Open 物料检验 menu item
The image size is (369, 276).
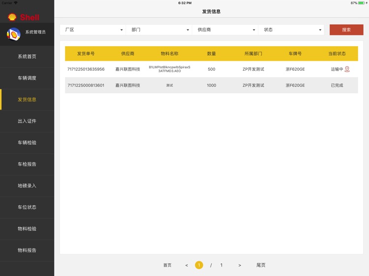pyautogui.click(x=27, y=229)
